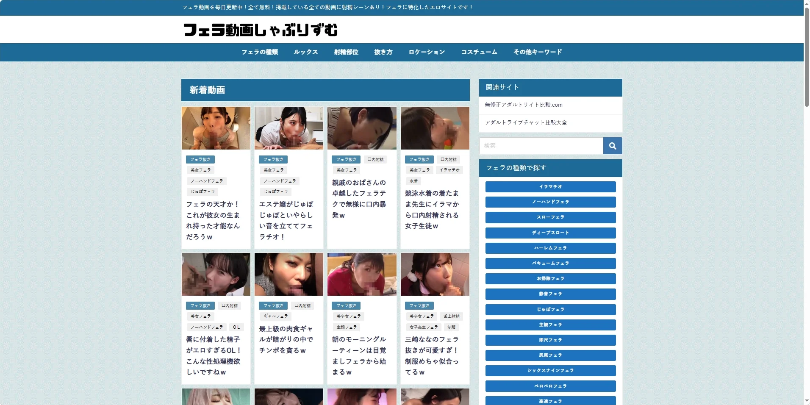Open the post titled エステ嬢がじゅぽじゅぽ…
Screen dimensions: 810x405
286,220
